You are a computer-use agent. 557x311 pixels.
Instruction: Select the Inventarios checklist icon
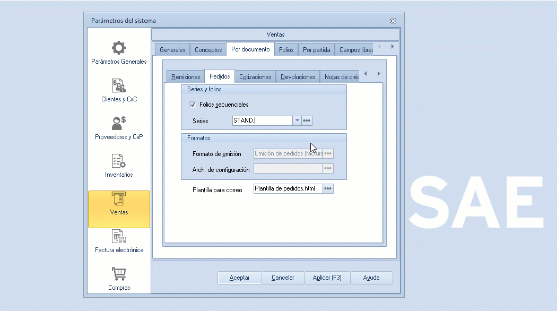coord(119,161)
